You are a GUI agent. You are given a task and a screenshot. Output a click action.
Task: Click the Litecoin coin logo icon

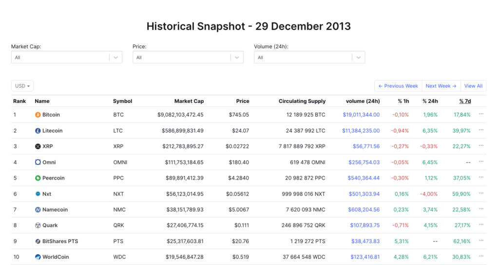tap(38, 131)
